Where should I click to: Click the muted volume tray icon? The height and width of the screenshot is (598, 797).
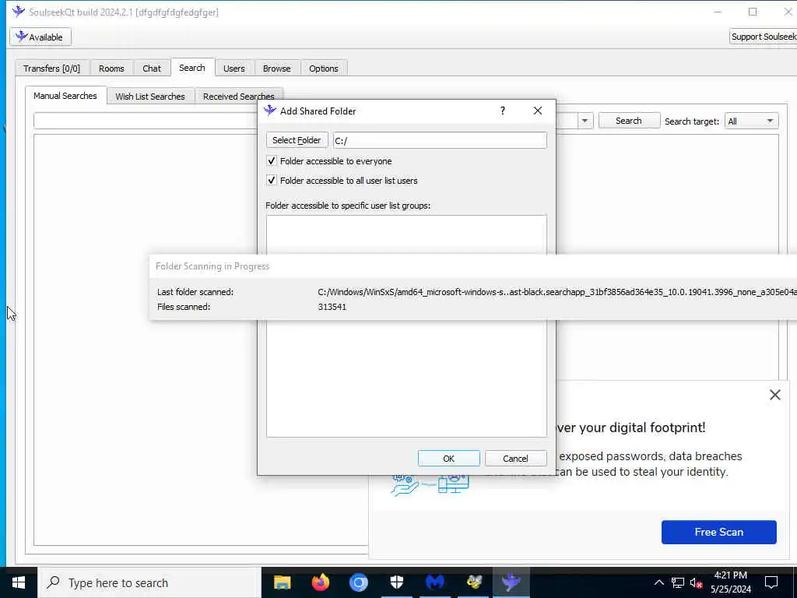point(697,582)
